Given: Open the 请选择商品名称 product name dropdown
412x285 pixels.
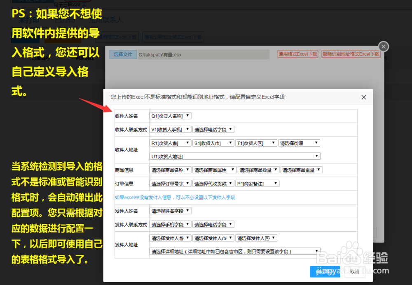Looking at the screenshot, I should 170,170.
